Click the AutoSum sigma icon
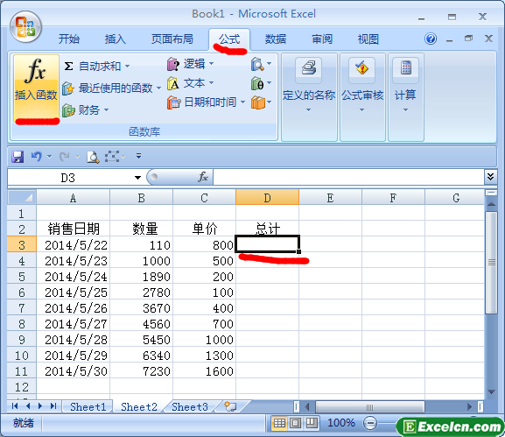The width and height of the screenshot is (505, 437). click(68, 67)
